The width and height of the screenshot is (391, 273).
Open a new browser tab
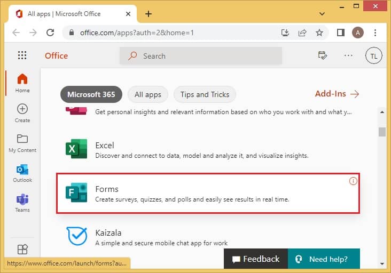[x=148, y=14]
